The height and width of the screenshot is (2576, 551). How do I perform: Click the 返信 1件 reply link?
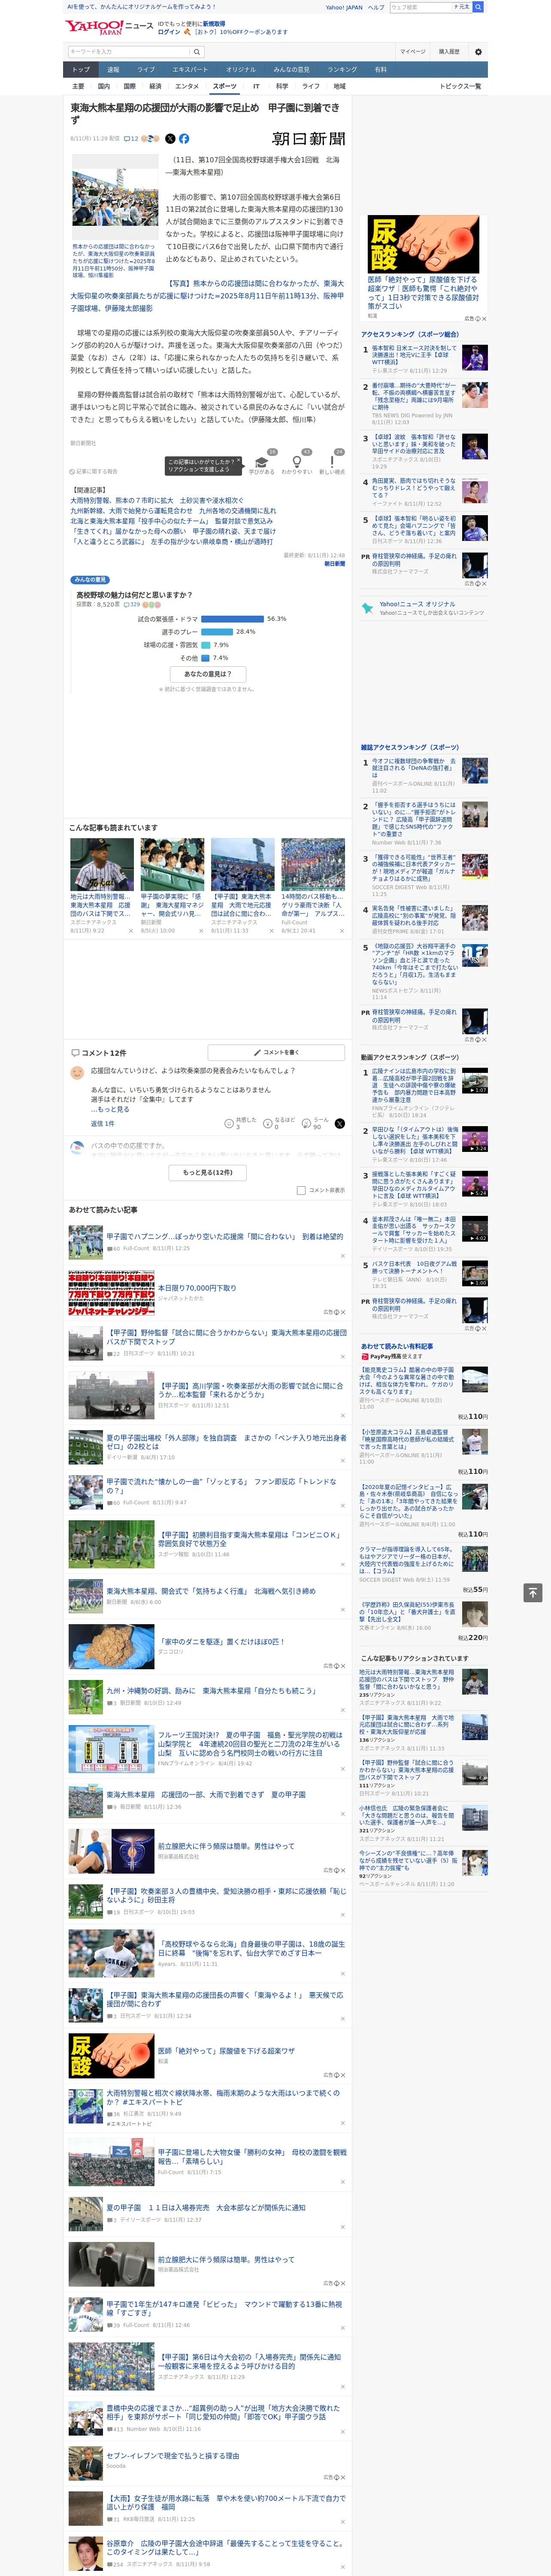click(102, 1124)
